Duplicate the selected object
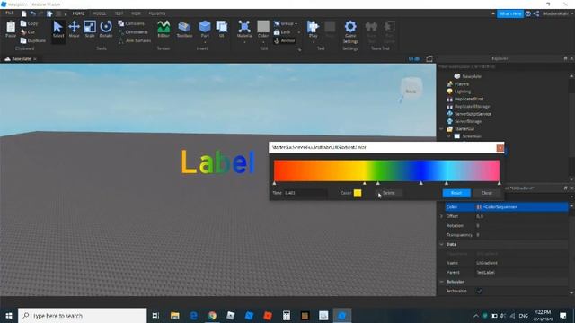Viewport: 575px width, 323px height. (33, 40)
